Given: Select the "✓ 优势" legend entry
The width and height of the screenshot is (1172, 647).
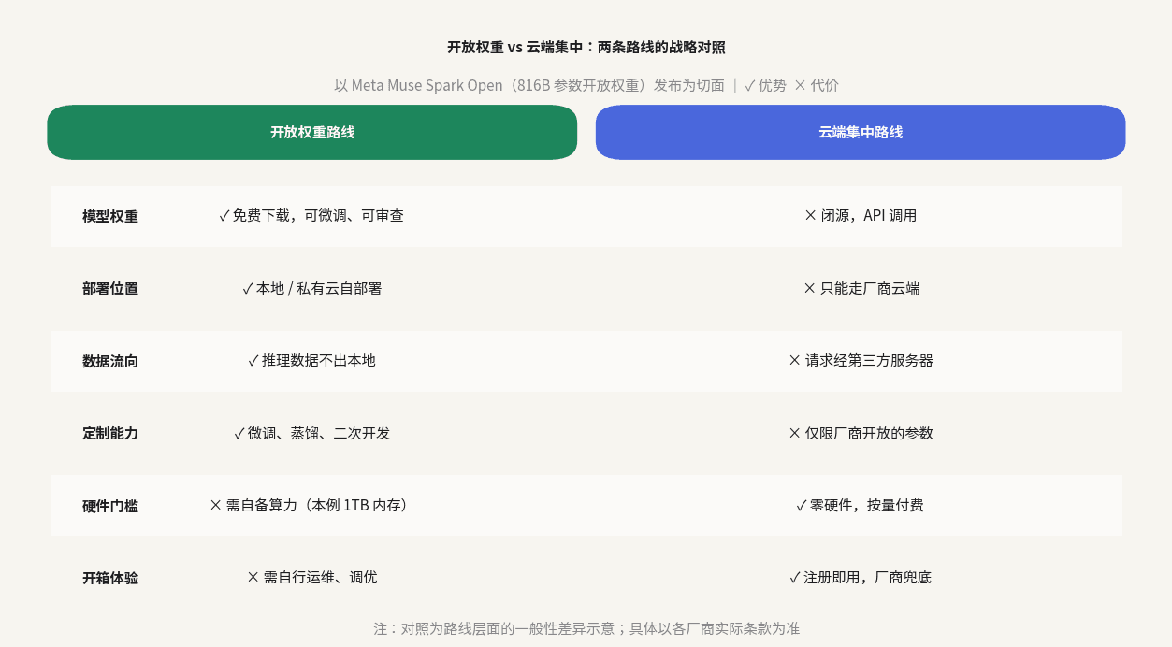Looking at the screenshot, I should pyautogui.click(x=765, y=85).
